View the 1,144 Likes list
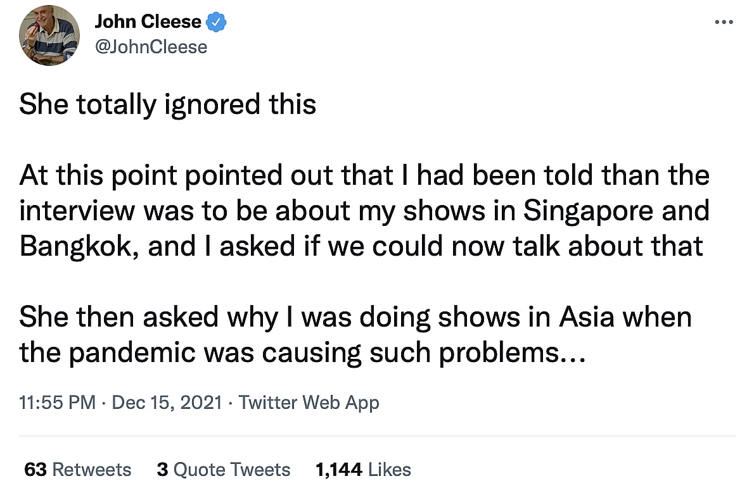This screenshot has width=754, height=500. tap(363, 470)
